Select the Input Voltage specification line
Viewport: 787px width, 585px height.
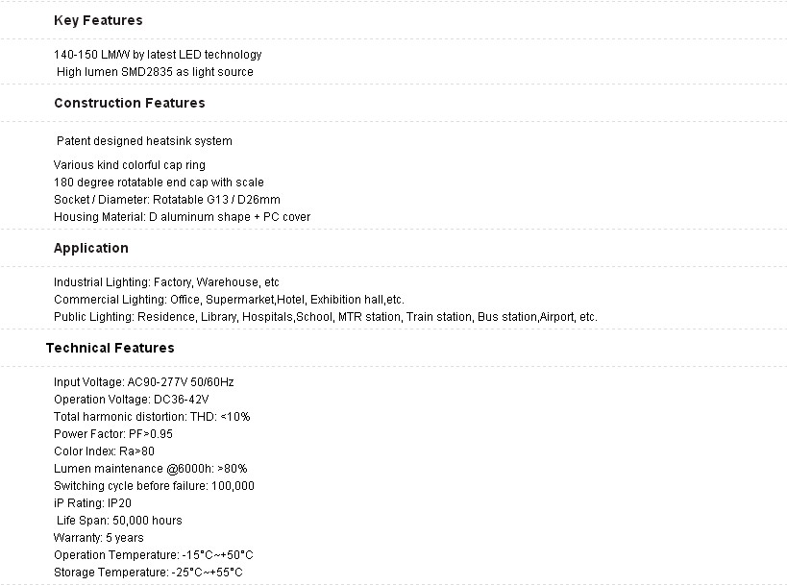[143, 382]
